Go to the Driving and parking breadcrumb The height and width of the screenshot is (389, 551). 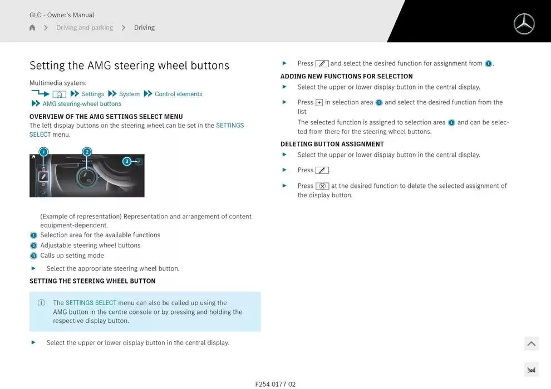pos(85,28)
